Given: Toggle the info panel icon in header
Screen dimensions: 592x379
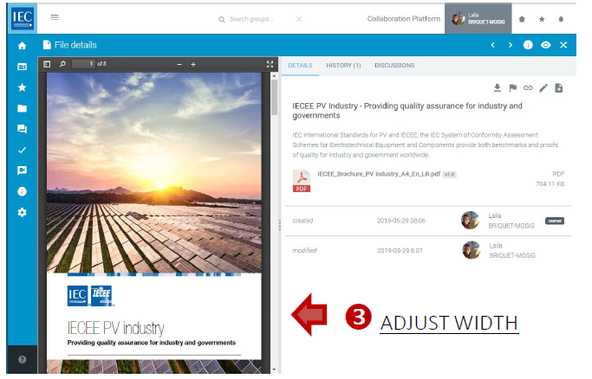Looking at the screenshot, I should pos(528,45).
